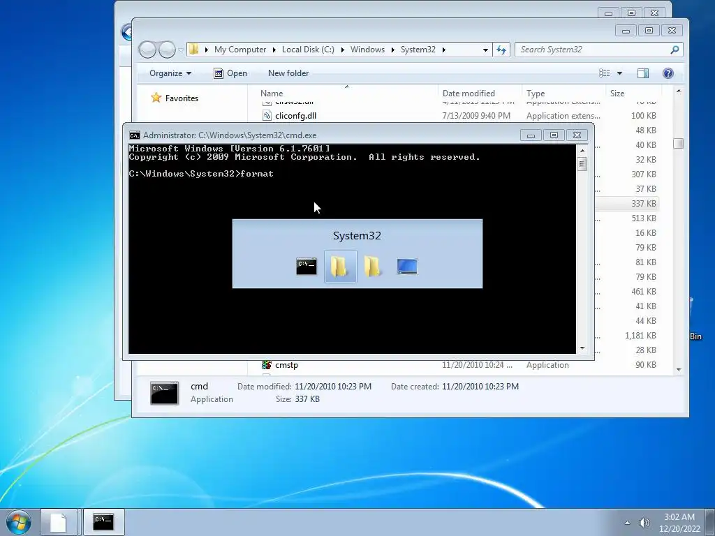715x536 pixels.
Task: Click cmd thumbnail in details pane
Action: click(164, 393)
